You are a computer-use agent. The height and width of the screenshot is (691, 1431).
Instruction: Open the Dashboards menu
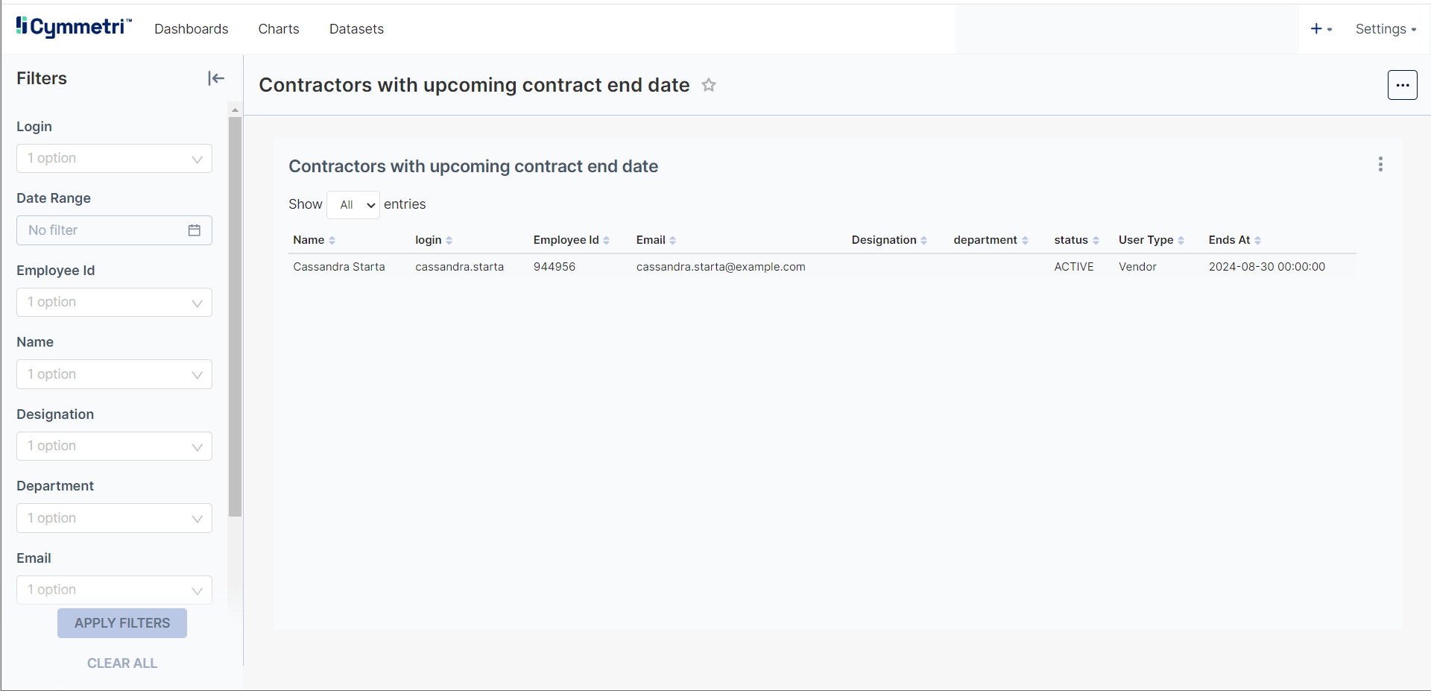[192, 29]
